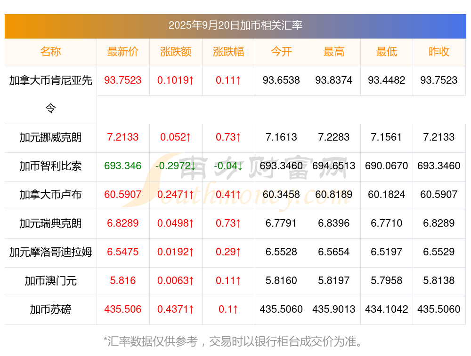Click opening price 6.7791
The height and width of the screenshot is (356, 471).
(281, 223)
